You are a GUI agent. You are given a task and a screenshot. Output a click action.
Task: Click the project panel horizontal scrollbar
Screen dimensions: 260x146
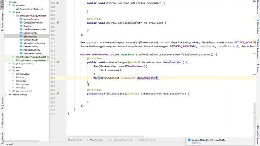22,141
